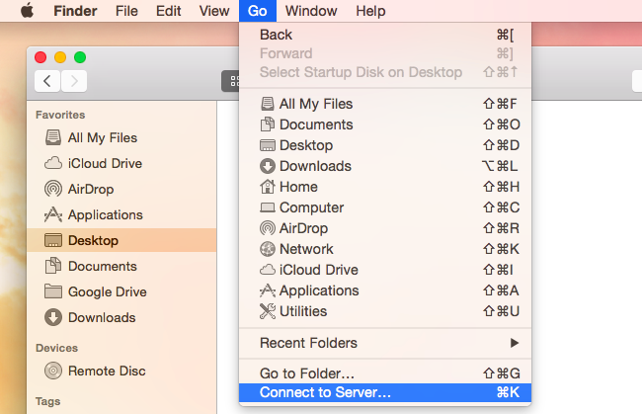Image resolution: width=642 pixels, height=414 pixels.
Task: Expand the Recent Folders submenu arrow
Action: pos(515,343)
